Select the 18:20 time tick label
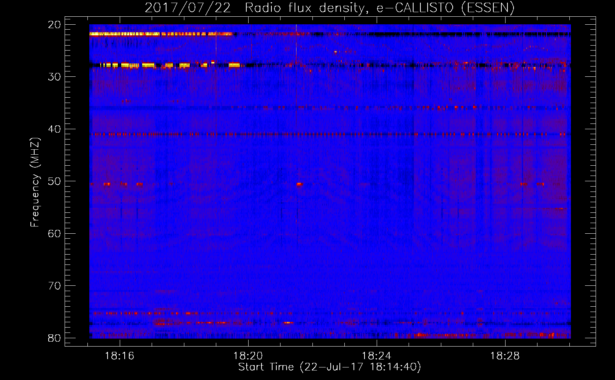The height and width of the screenshot is (380, 615). [x=248, y=356]
